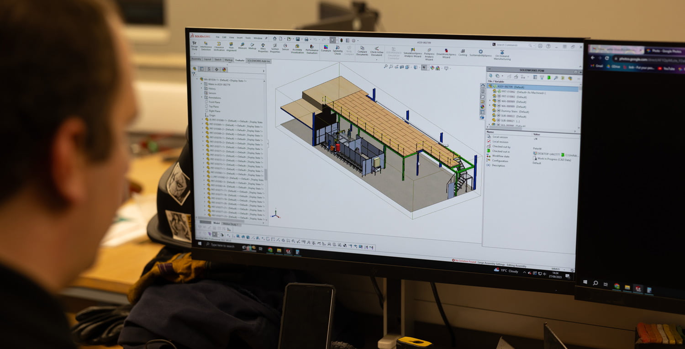685x349 pixels.
Task: Open SustainabilityXpress
Action: 480,53
